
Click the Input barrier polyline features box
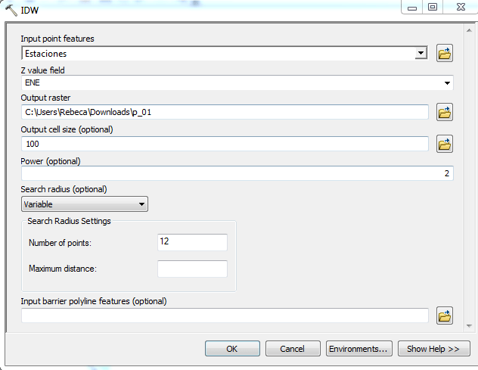tap(225, 316)
